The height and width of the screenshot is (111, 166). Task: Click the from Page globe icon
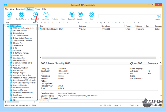click(46, 14)
